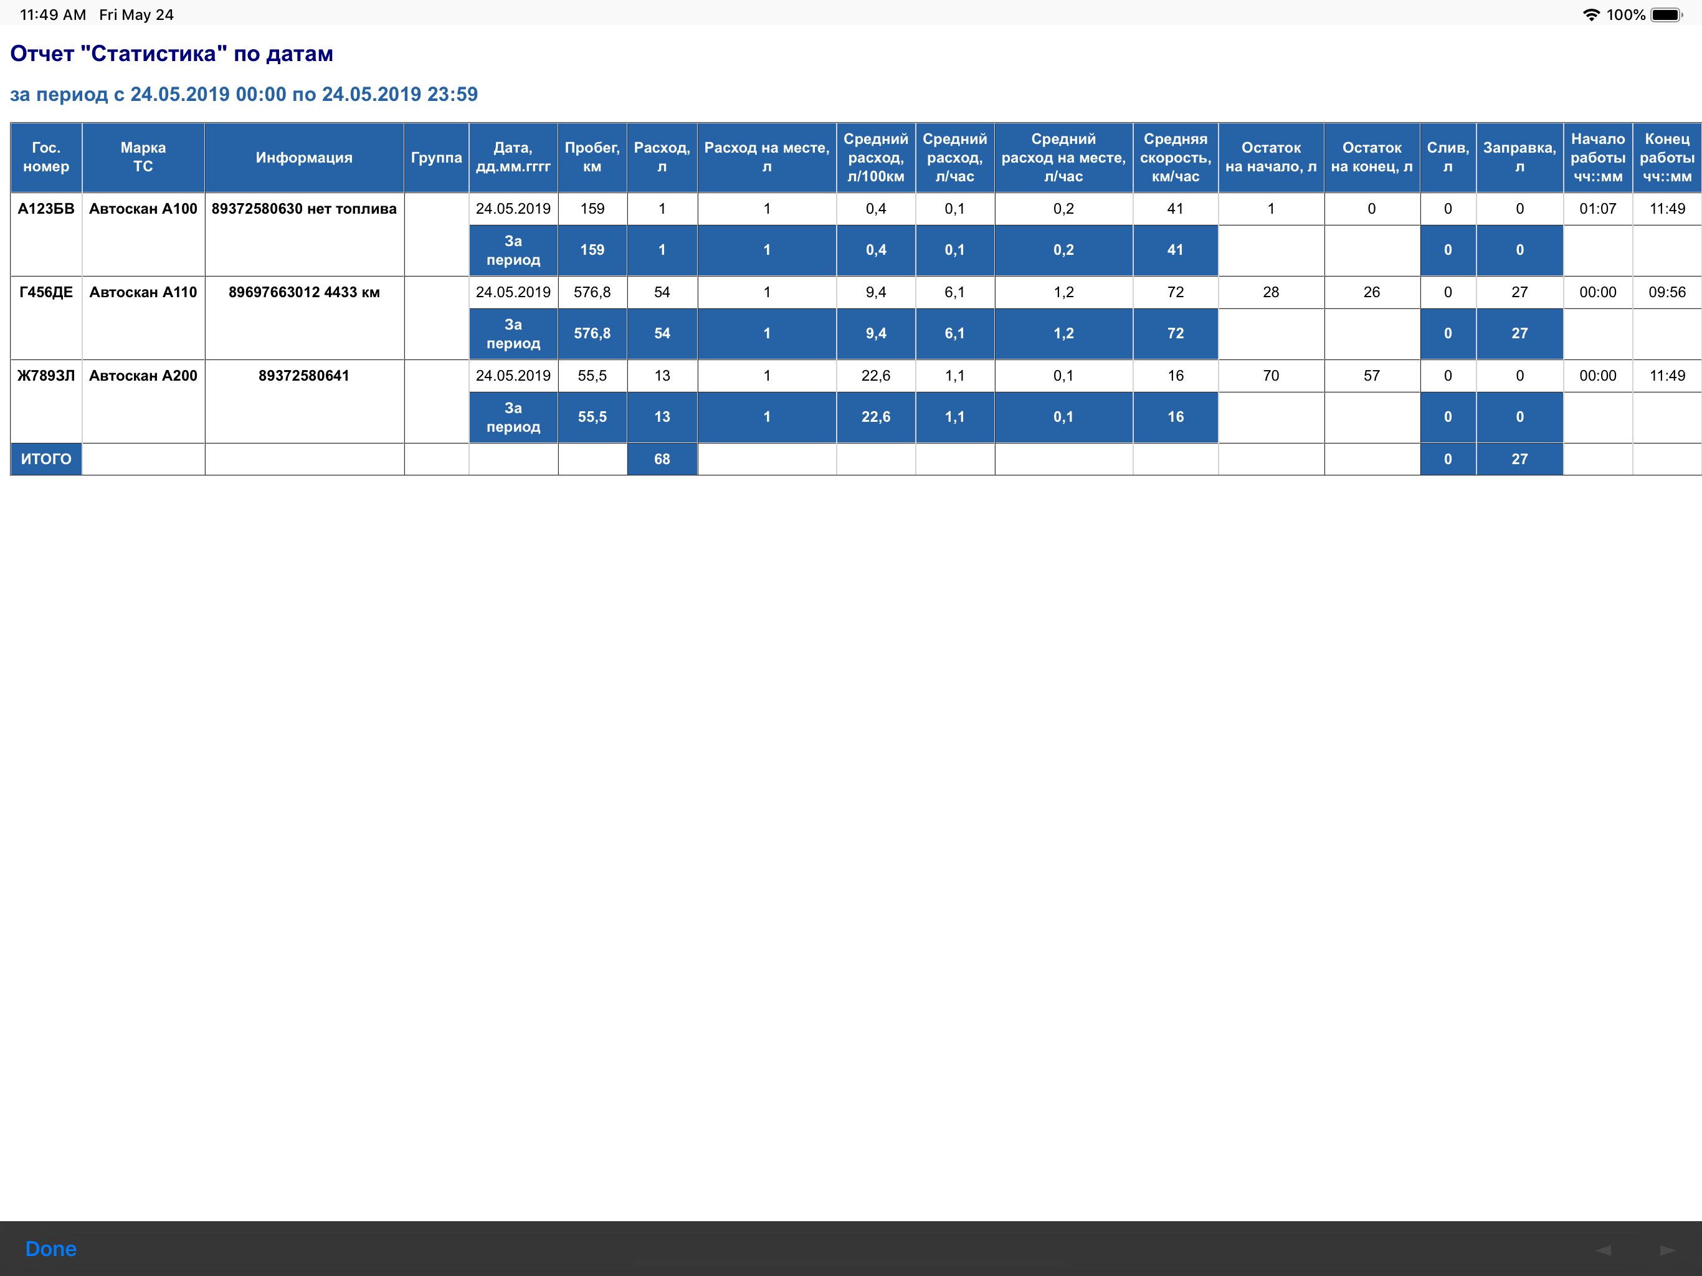This screenshot has width=1702, height=1276.
Task: Select the report title 'Отчет "Статистика" по датам'
Action: coord(171,54)
